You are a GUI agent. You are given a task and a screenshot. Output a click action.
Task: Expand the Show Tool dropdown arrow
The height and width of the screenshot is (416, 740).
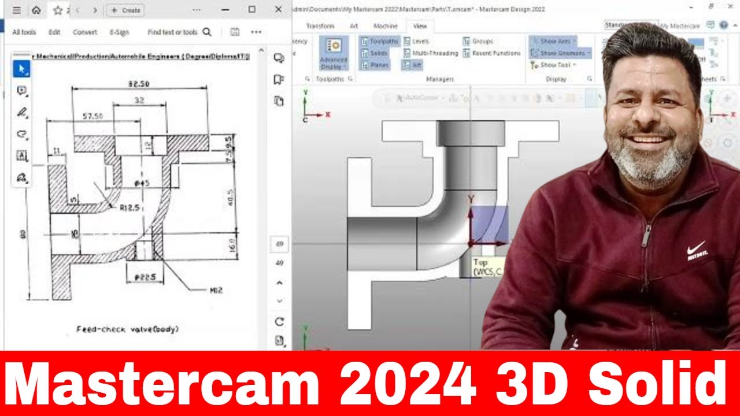tap(574, 65)
